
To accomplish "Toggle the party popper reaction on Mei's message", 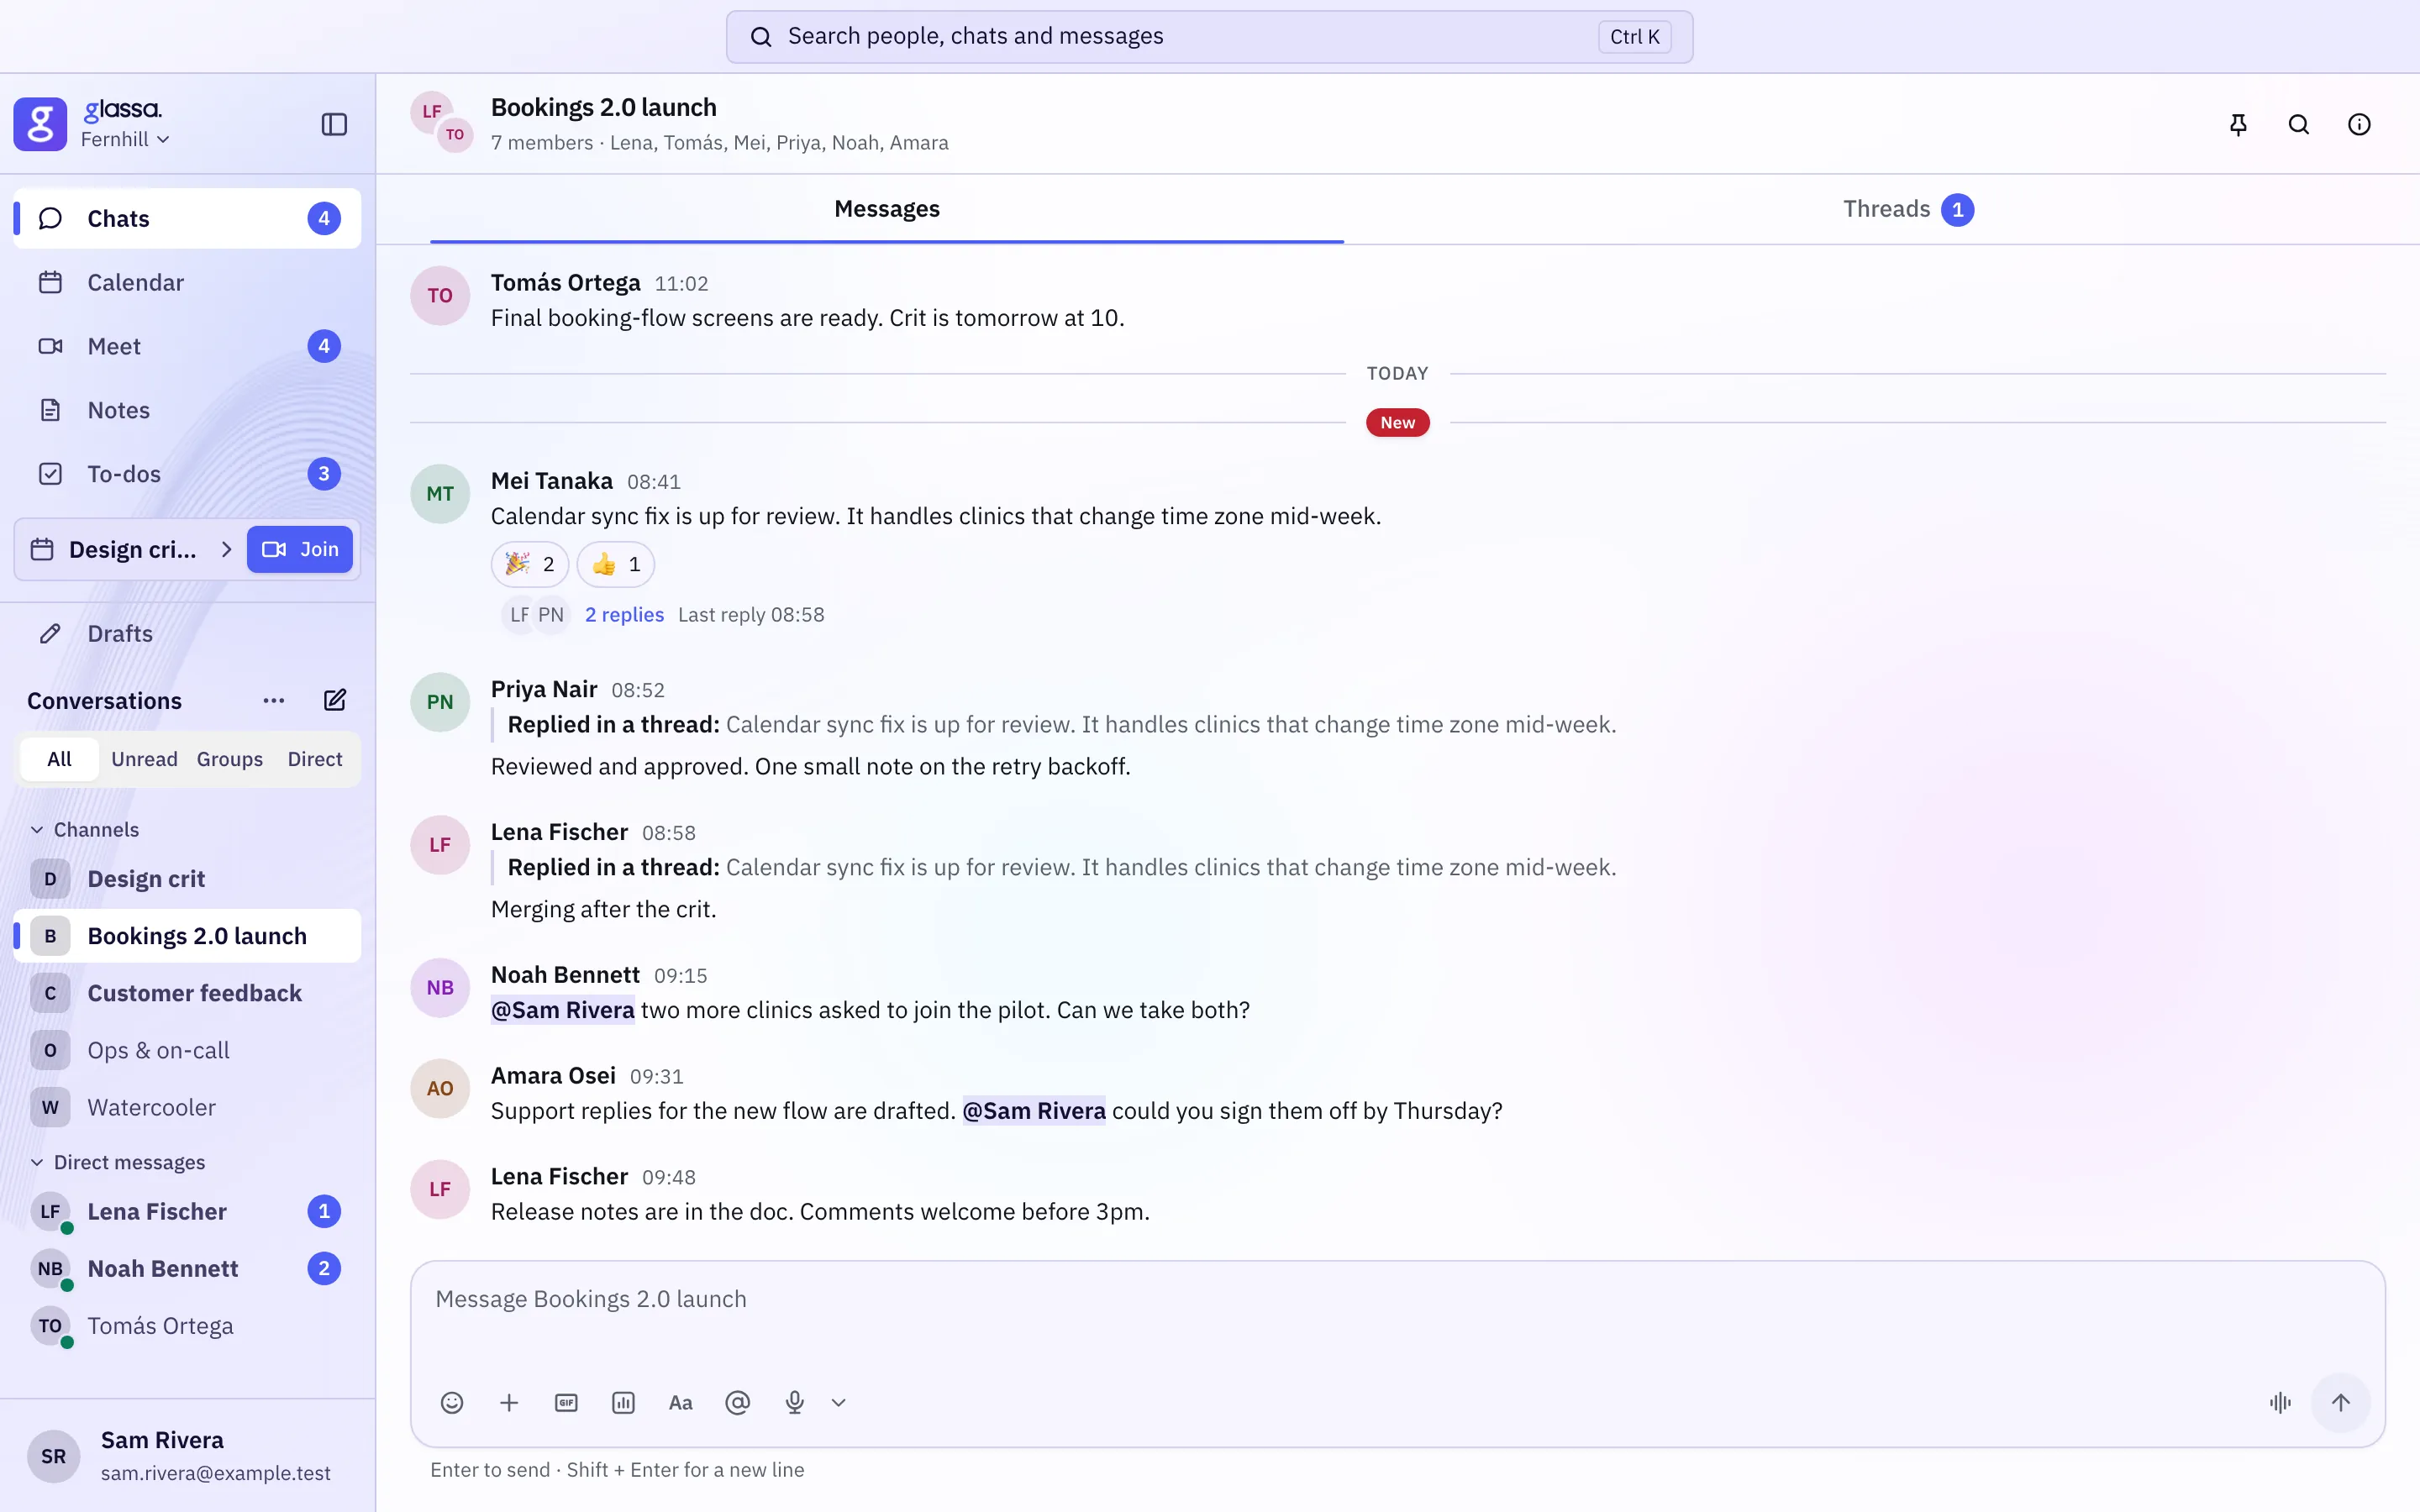I will point(530,564).
